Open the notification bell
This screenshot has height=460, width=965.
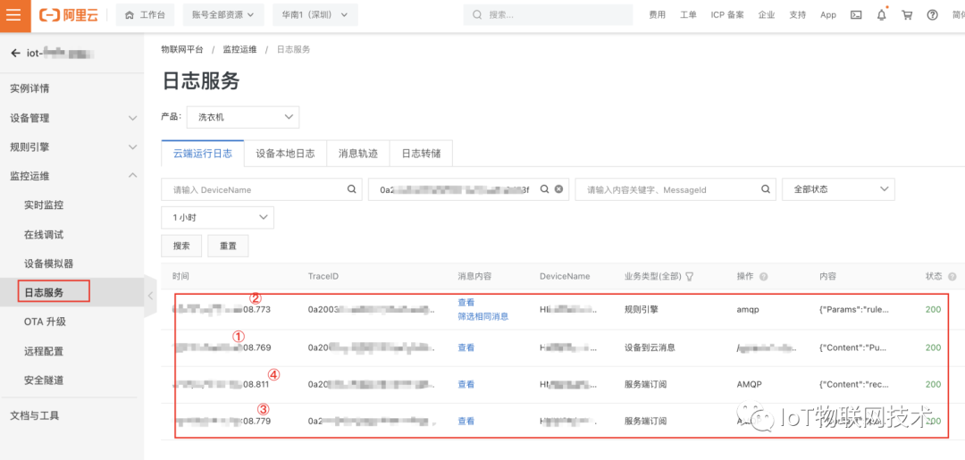881,15
